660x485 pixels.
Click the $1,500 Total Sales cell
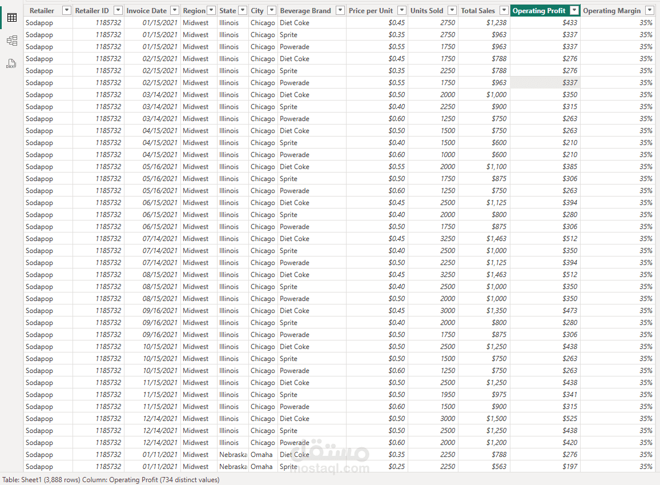pos(484,419)
